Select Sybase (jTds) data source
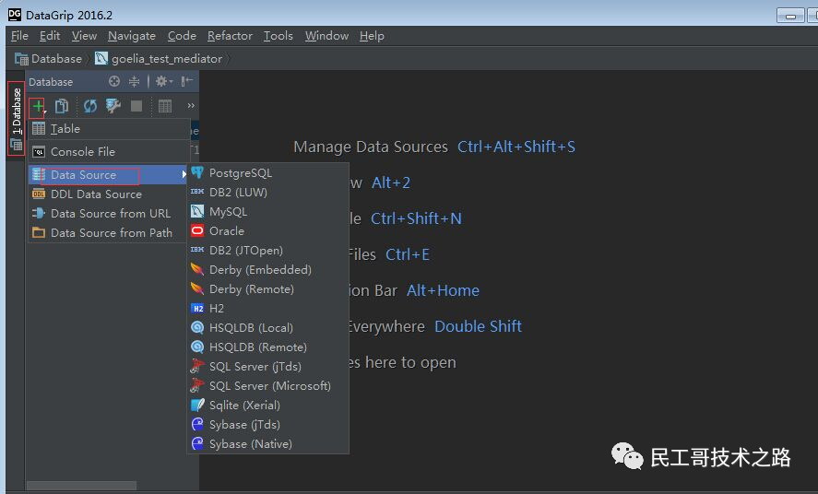Viewport: 818px width, 494px height. (267, 424)
